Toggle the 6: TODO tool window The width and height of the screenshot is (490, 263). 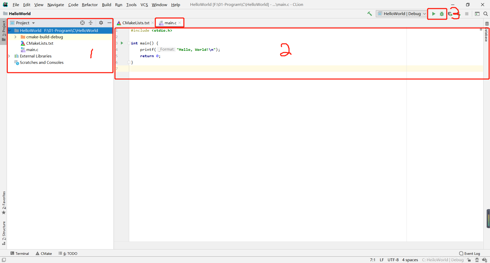68,253
